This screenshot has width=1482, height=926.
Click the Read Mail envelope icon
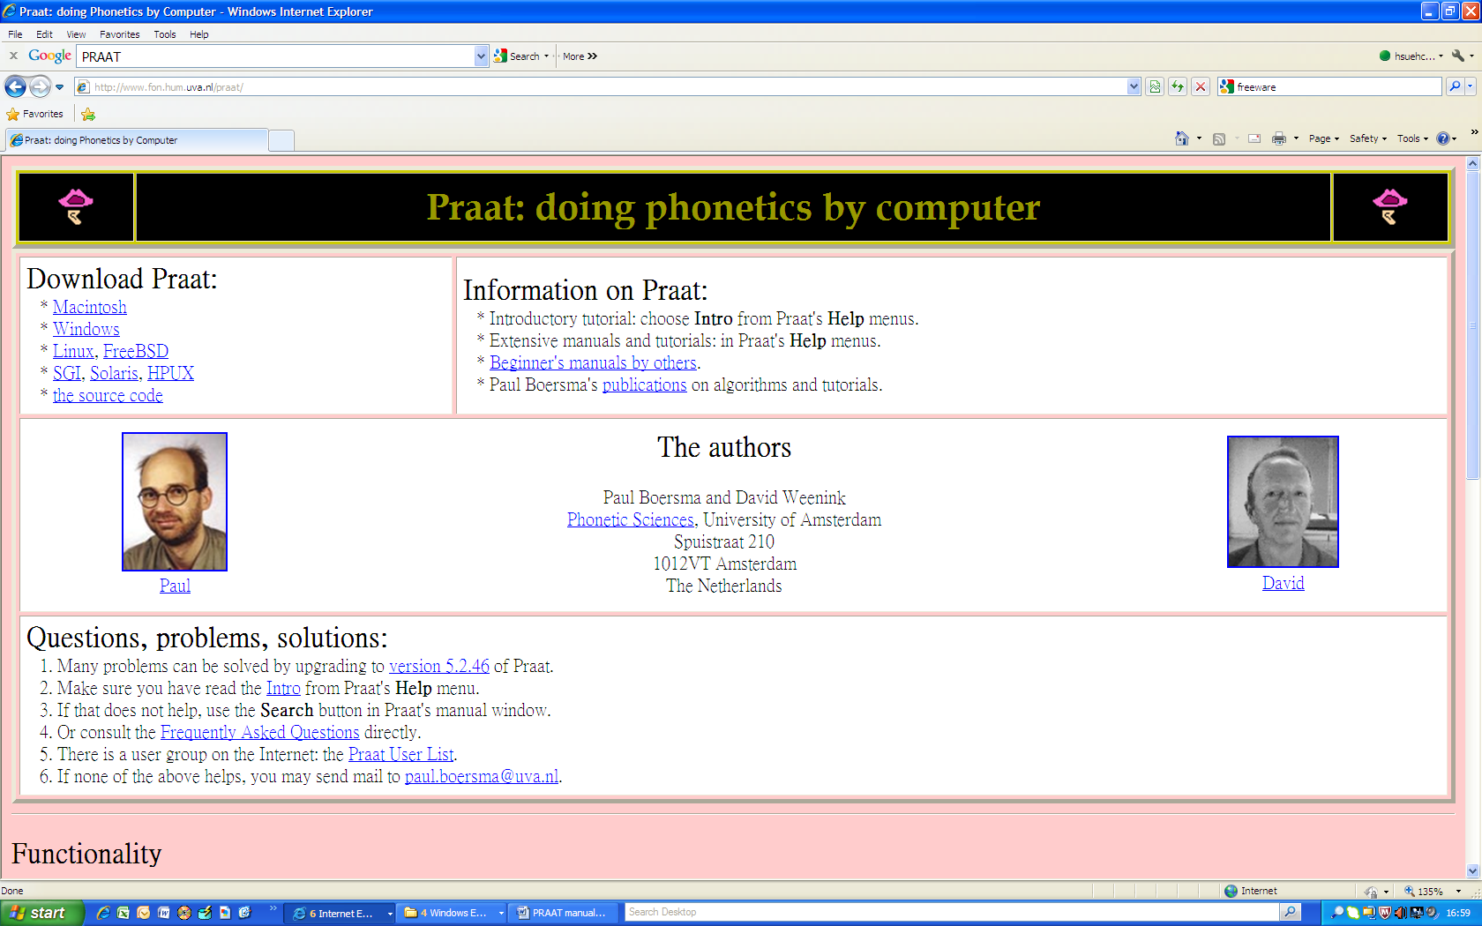1254,138
